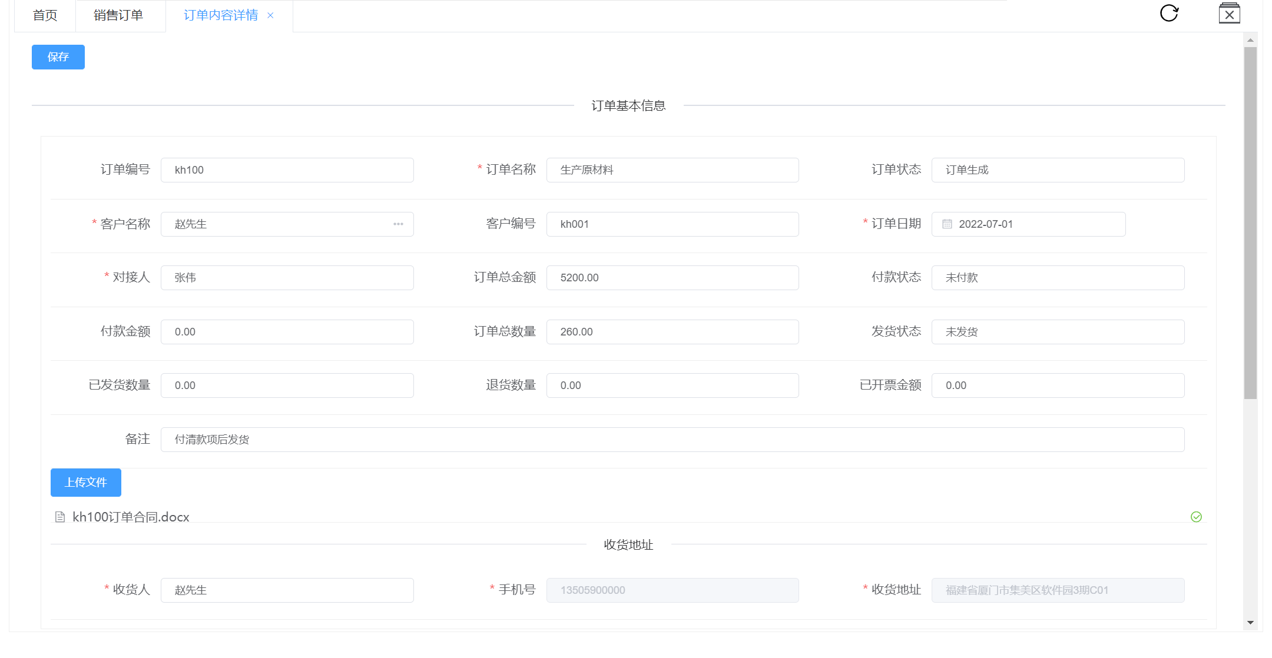The image size is (1272, 658).
Task: Click the refresh page icon
Action: tap(1169, 13)
